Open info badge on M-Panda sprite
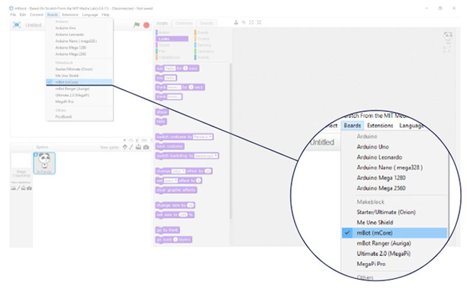 [x=36, y=155]
